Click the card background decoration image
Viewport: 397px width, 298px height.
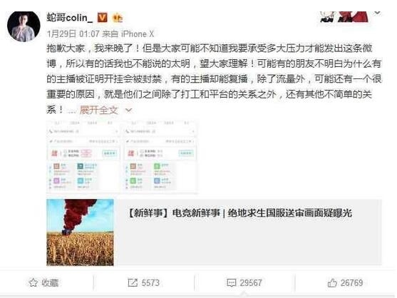tap(344, 17)
